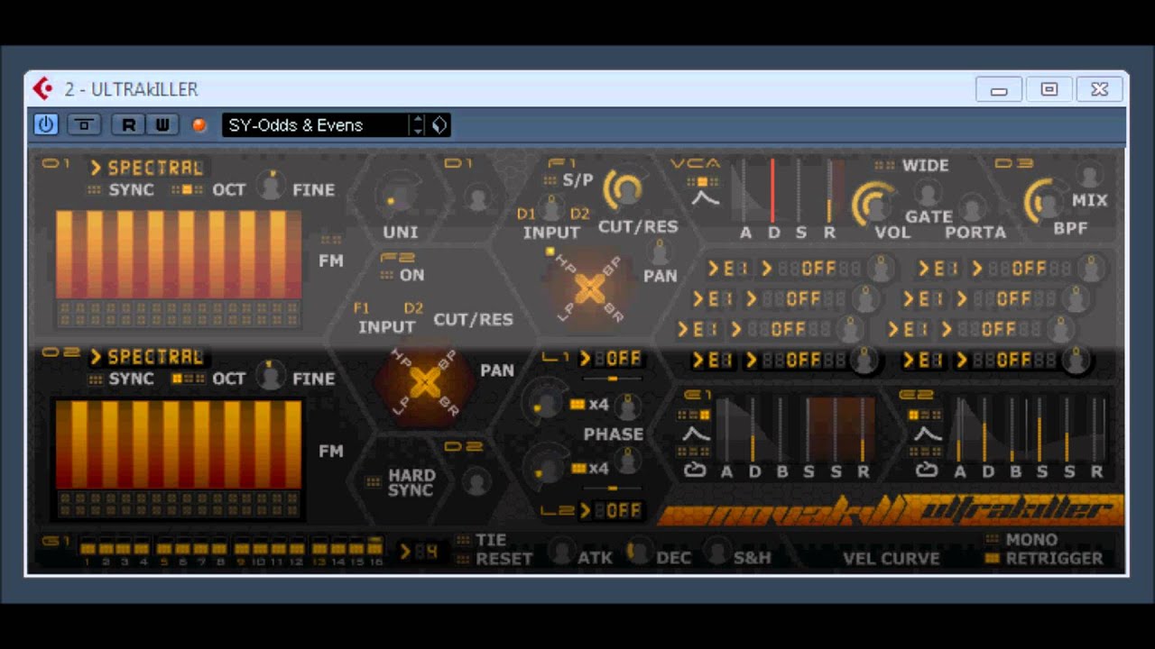Click the DEC knob
The width and height of the screenshot is (1155, 649).
coord(639,551)
